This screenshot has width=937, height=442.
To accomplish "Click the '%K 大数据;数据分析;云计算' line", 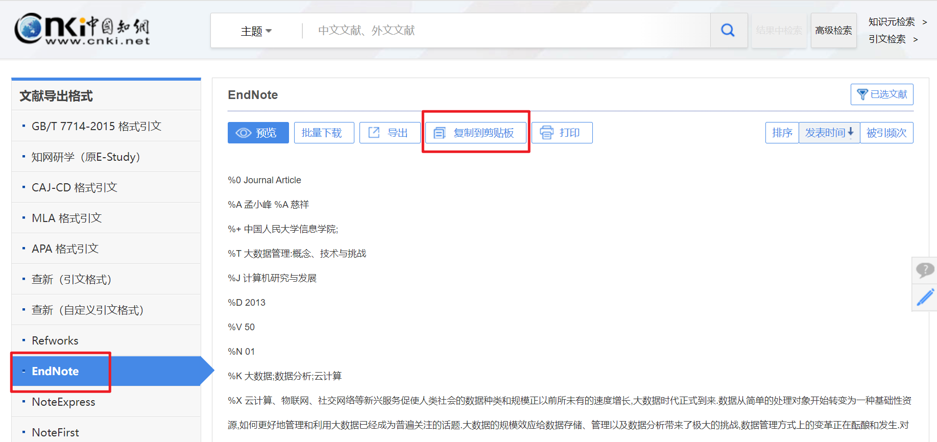I will [x=285, y=376].
